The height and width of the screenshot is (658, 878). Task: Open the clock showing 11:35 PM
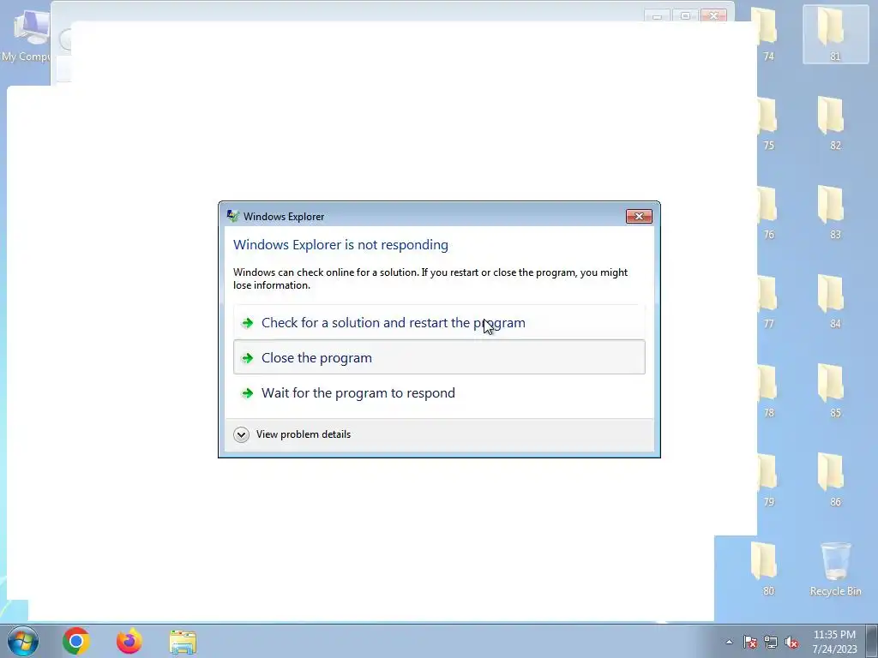(x=834, y=641)
